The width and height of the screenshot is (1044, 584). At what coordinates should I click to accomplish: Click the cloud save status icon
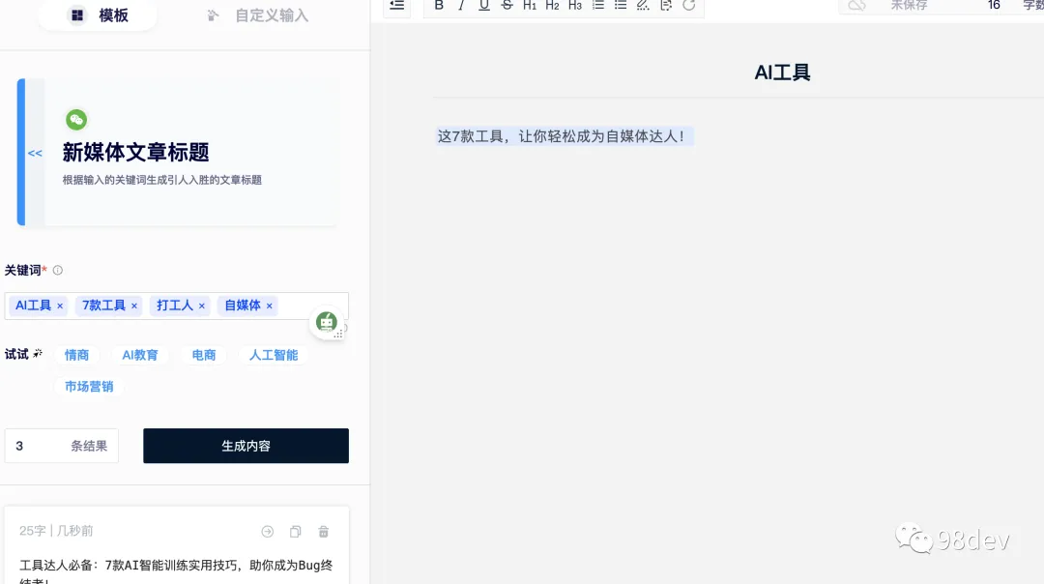856,5
